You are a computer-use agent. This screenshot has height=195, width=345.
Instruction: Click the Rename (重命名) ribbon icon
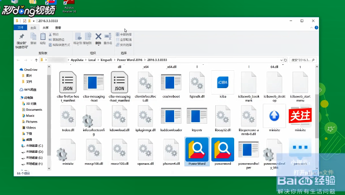[108, 38]
